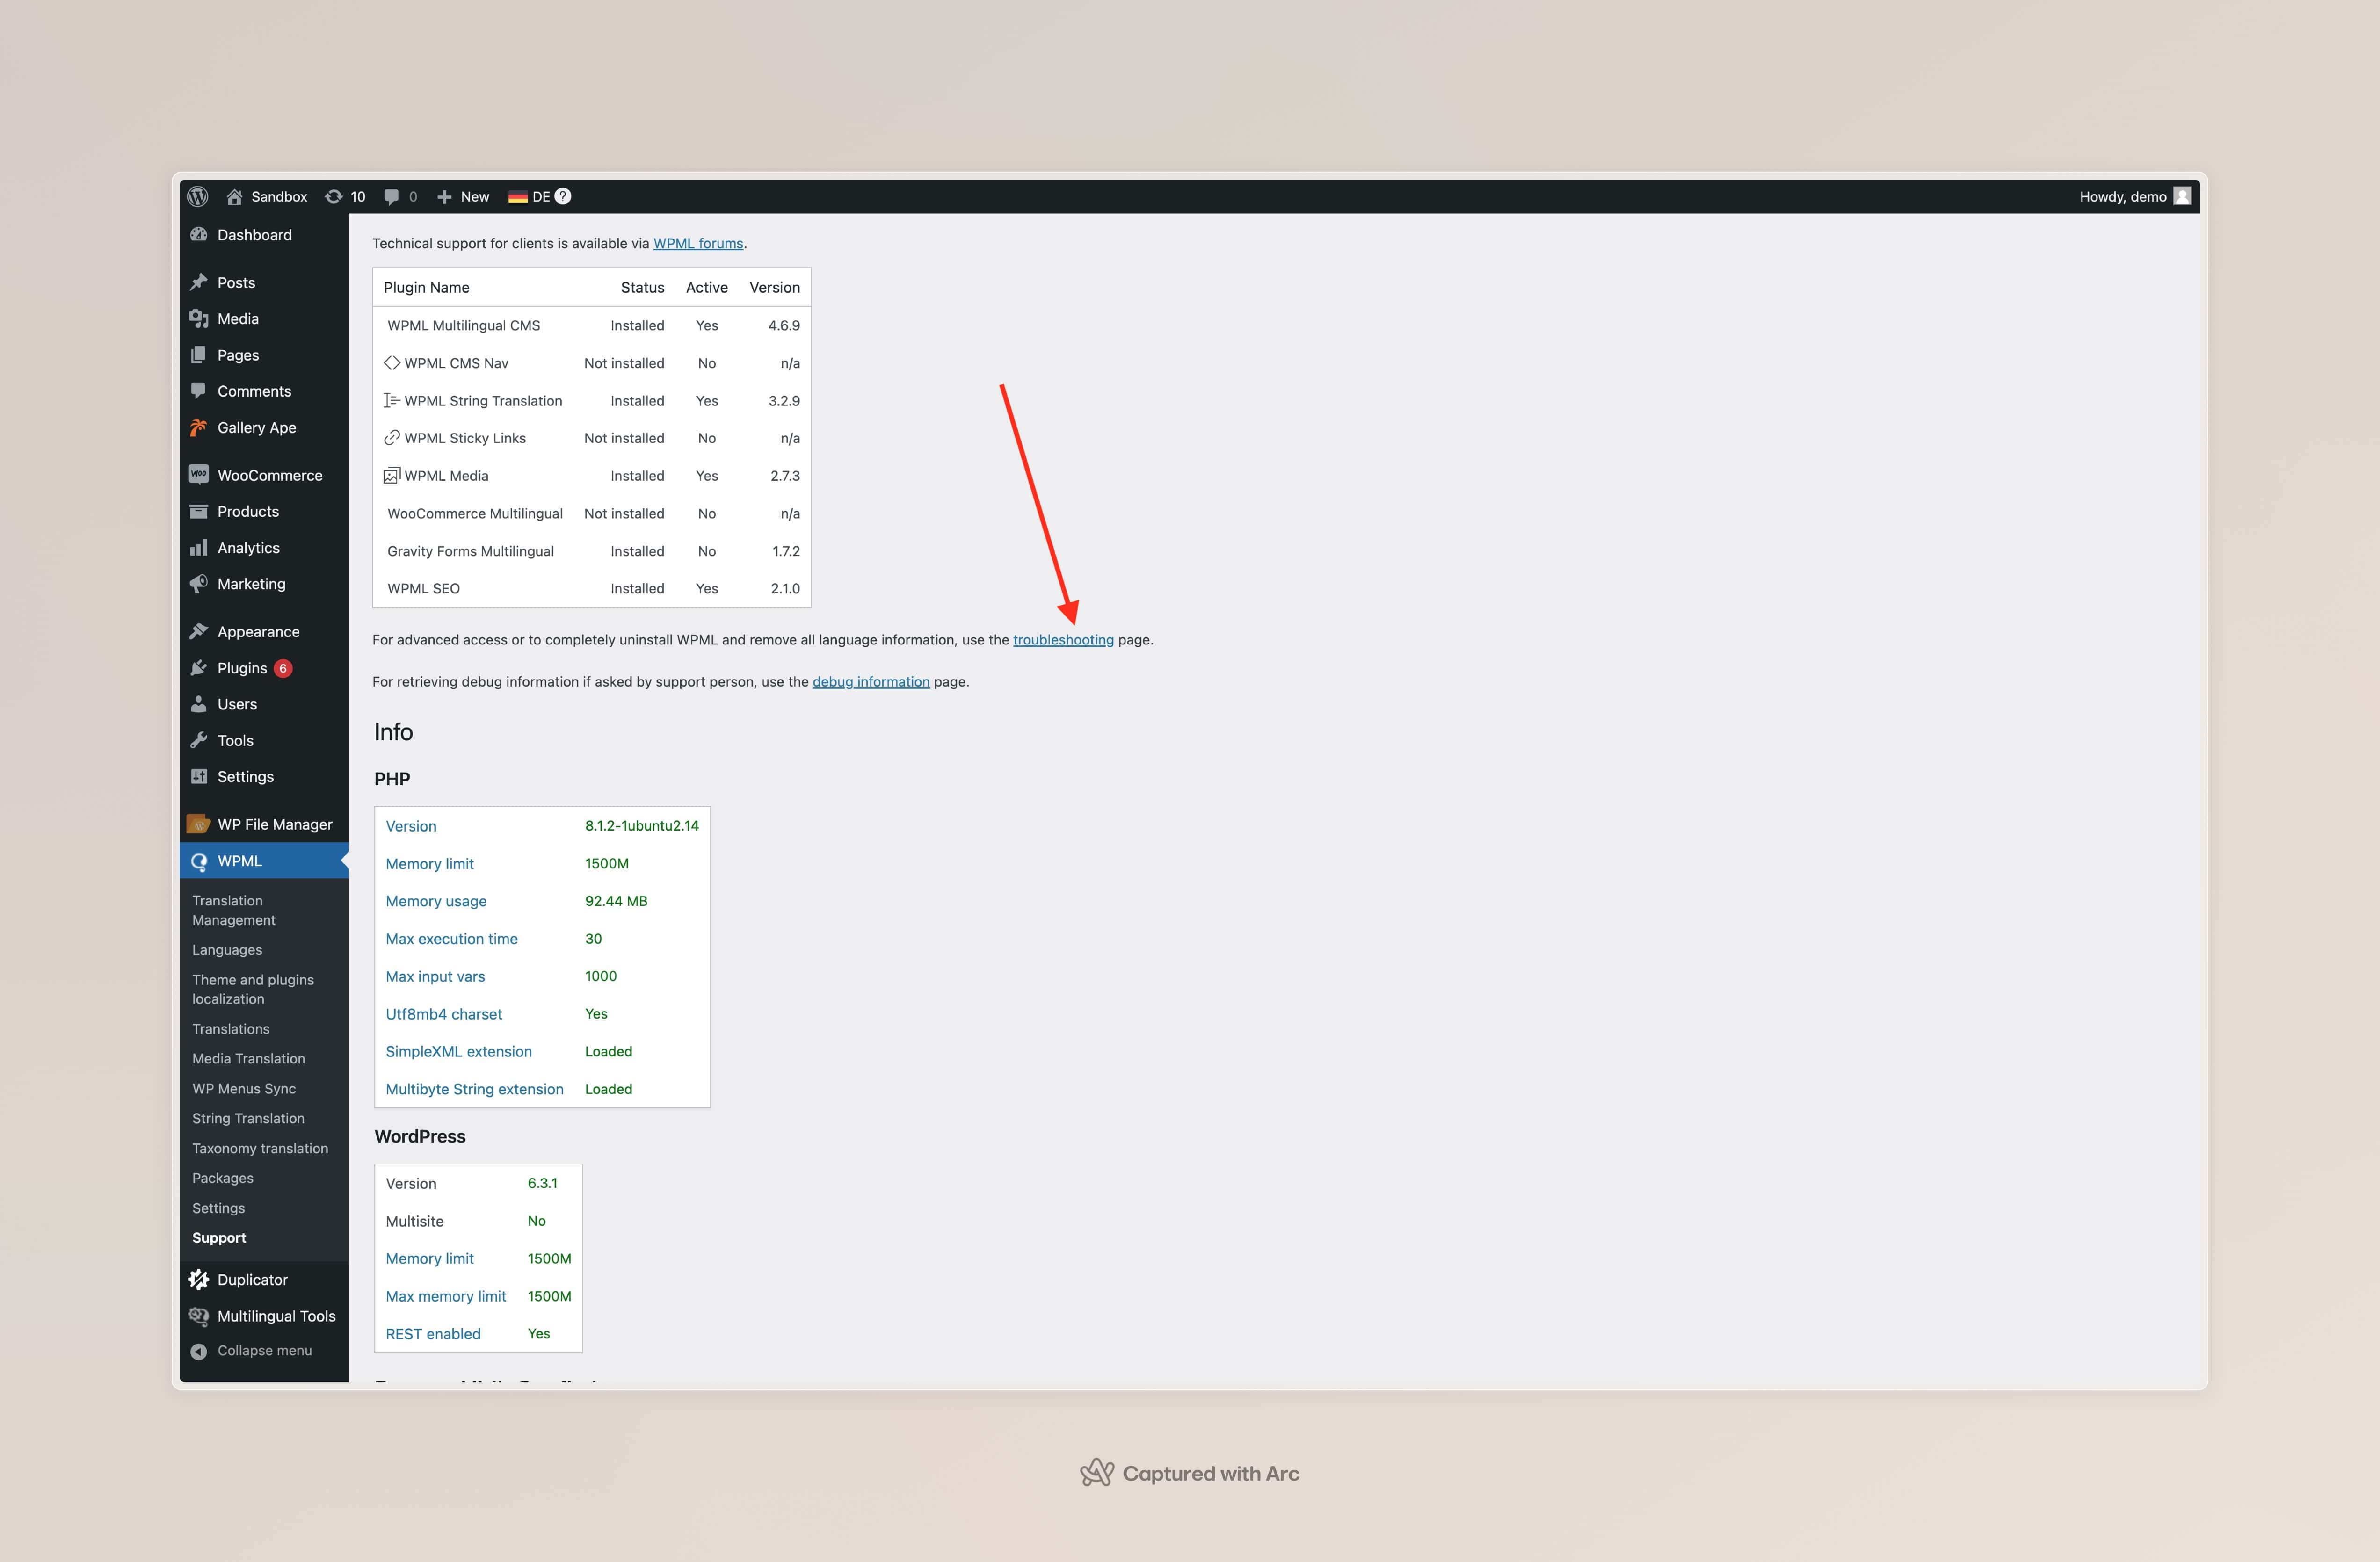Click the Duplicator gear icon
Image resolution: width=2380 pixels, height=1562 pixels.
coord(198,1279)
